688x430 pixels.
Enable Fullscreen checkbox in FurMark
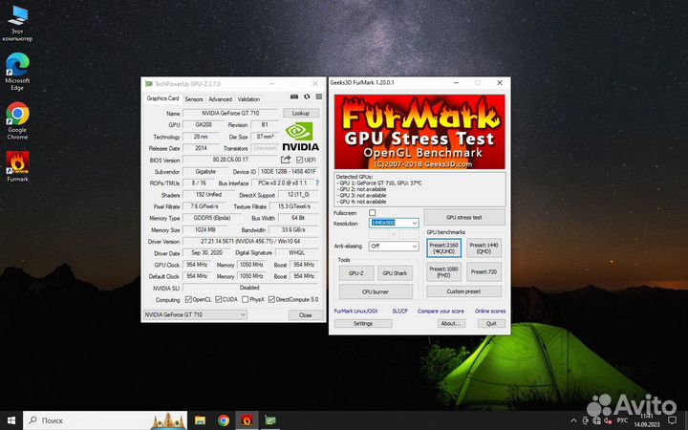[x=372, y=213]
